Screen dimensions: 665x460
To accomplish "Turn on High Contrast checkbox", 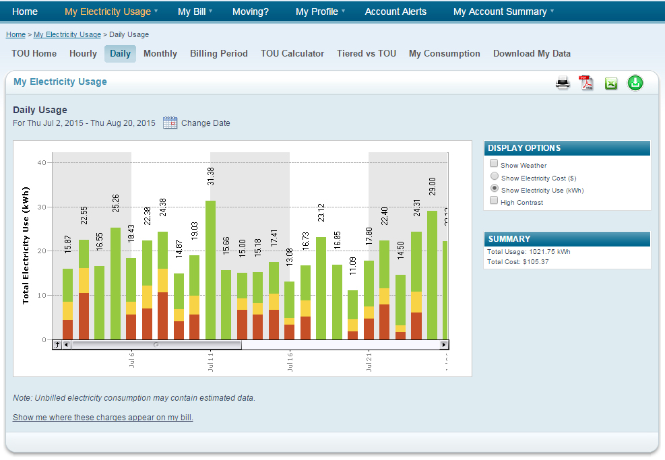I will tap(494, 201).
